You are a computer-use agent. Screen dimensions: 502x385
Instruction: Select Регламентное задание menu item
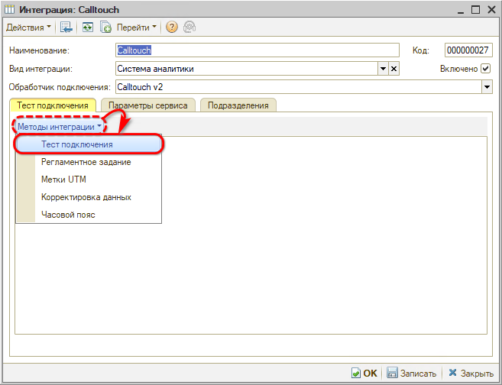(89, 162)
